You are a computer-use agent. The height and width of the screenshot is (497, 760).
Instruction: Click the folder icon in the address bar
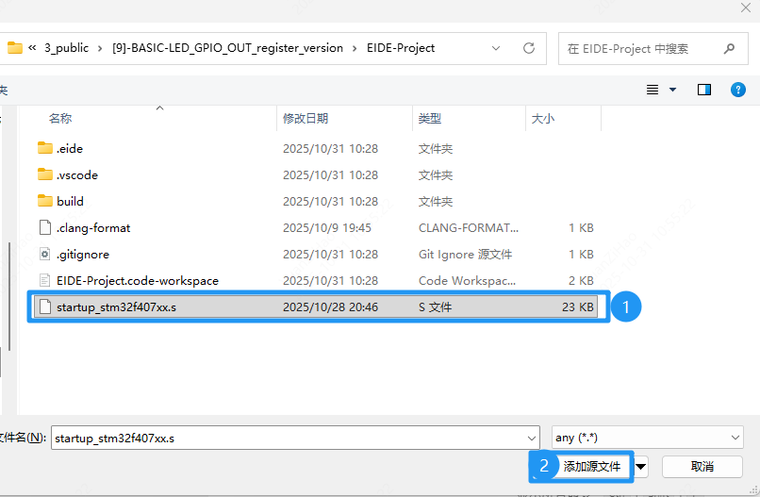pos(15,47)
